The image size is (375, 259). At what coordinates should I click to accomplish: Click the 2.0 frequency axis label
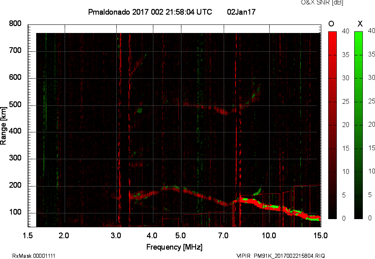[x=64, y=235]
